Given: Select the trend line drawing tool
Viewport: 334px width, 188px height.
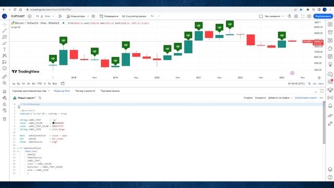Looking at the screenshot, I should (x=5, y=31).
